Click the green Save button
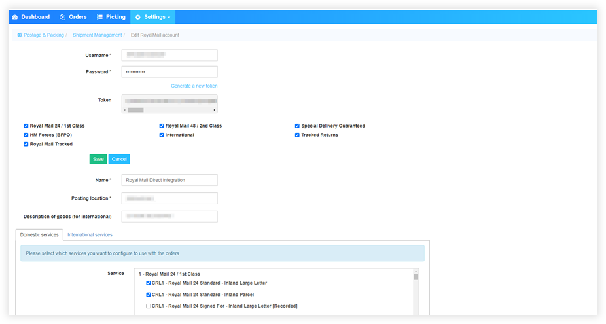This screenshot has width=606, height=324. (x=98, y=159)
